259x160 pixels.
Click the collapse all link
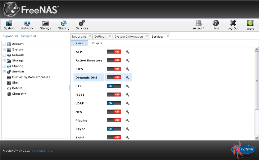tap(28, 36)
